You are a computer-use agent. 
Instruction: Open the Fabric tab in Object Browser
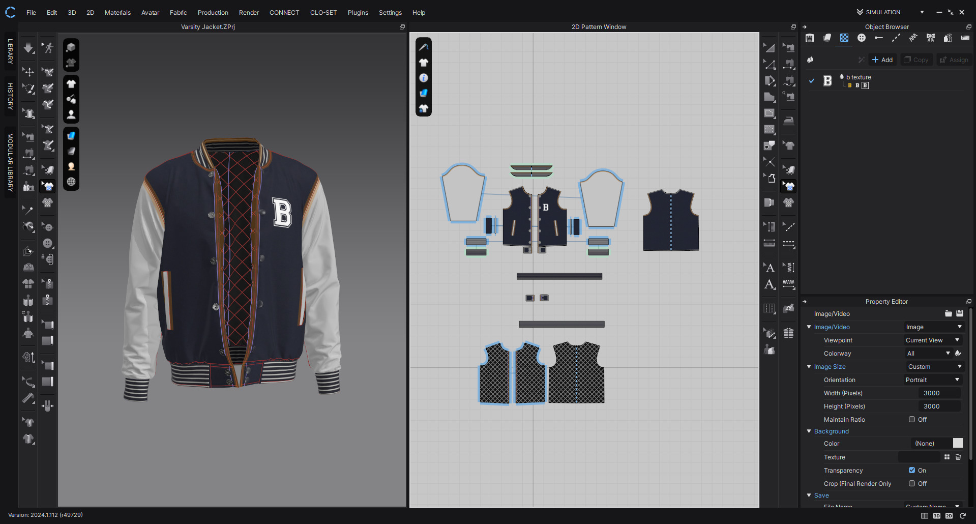click(x=827, y=38)
